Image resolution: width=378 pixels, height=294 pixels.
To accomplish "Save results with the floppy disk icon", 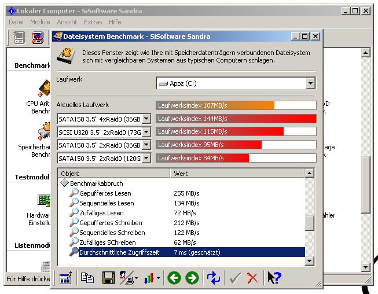I will pyautogui.click(x=108, y=278).
